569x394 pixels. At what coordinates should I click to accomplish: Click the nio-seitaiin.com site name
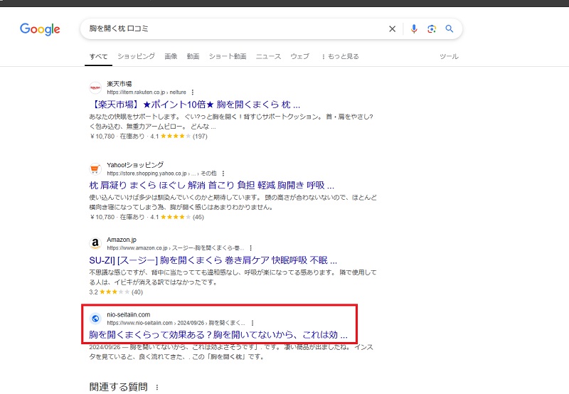click(x=129, y=314)
